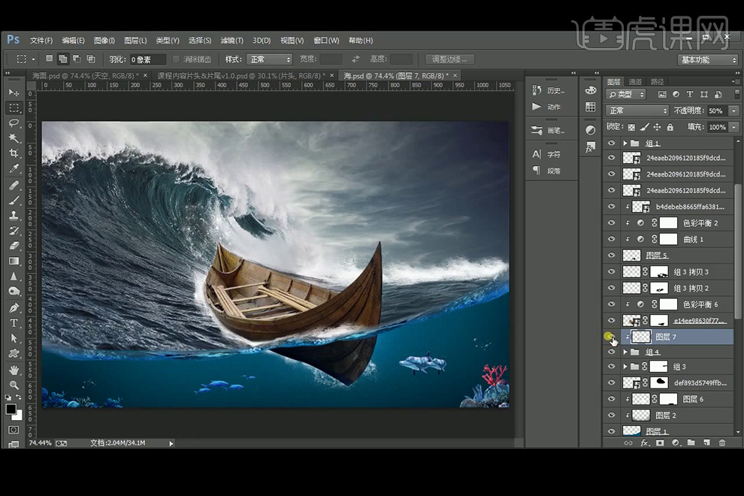The image size is (744, 496).
Task: Hide the 组 3 group
Action: point(611,367)
